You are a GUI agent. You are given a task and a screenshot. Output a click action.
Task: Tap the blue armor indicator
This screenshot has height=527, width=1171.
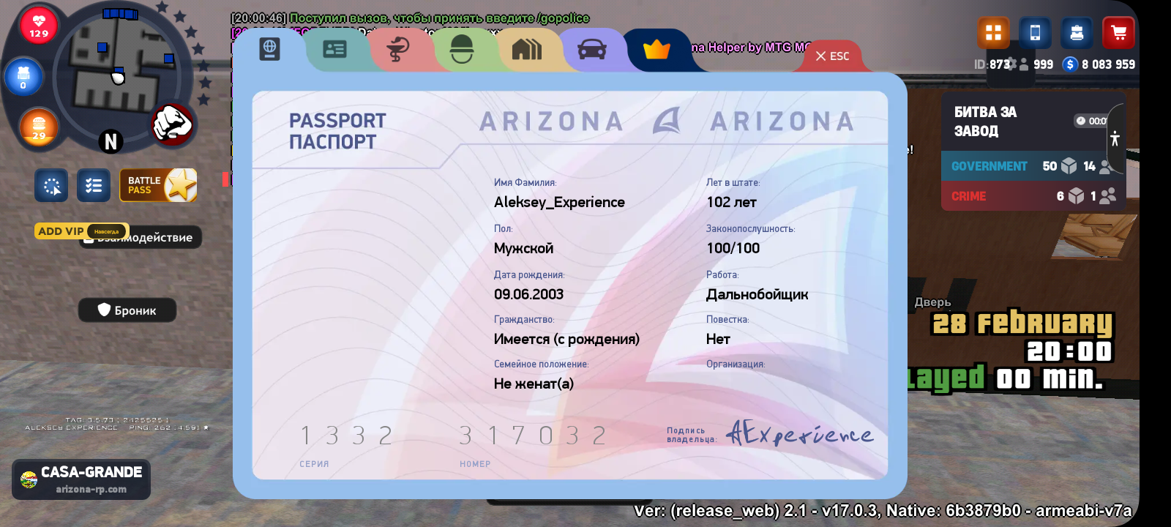pos(23,77)
